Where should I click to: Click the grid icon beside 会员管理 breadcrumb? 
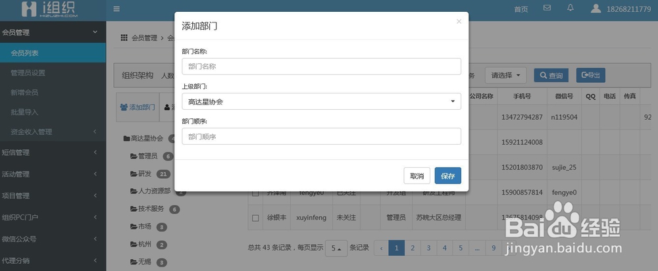(x=124, y=37)
